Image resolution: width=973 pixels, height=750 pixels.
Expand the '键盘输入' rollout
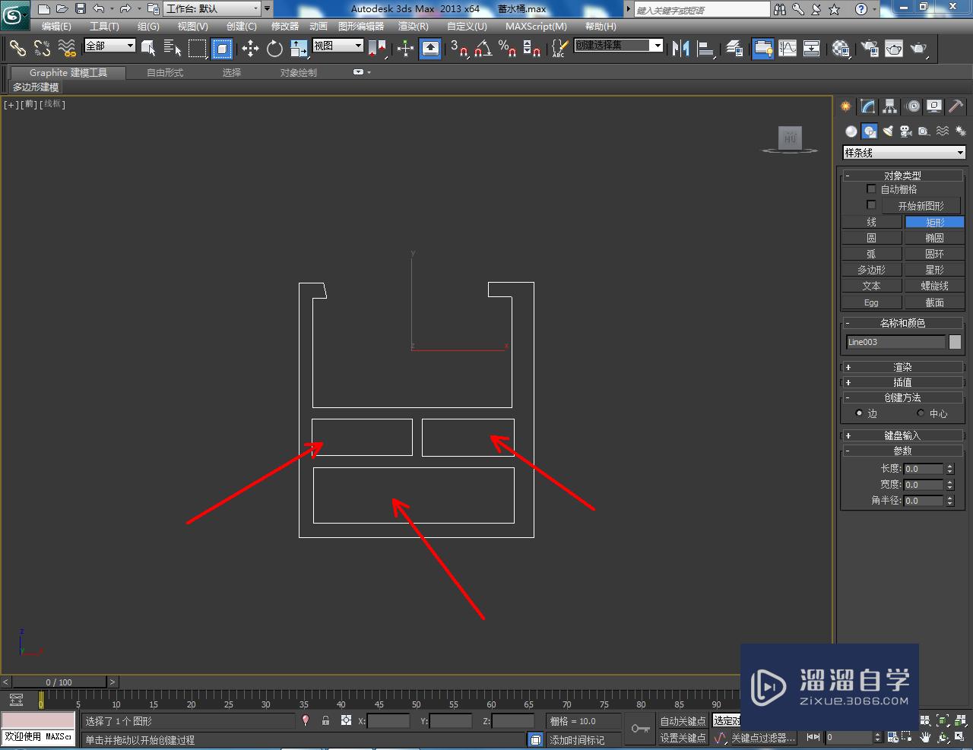coord(902,435)
